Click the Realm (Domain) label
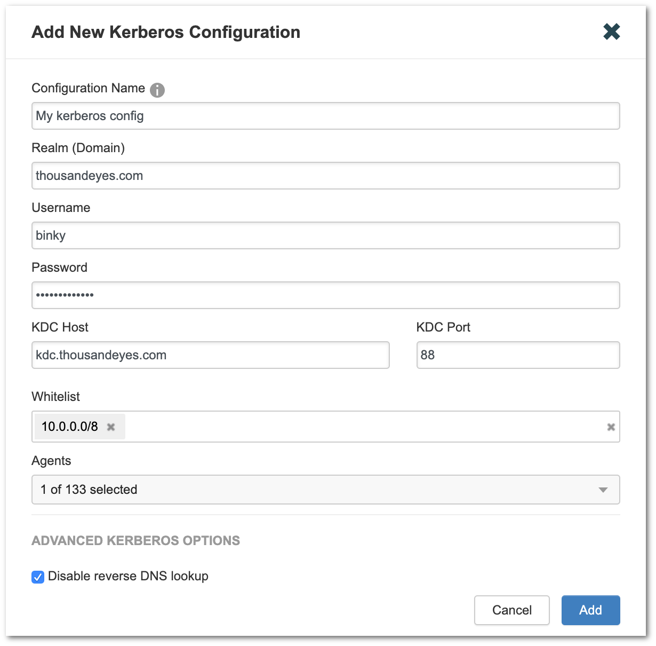The image size is (656, 646). coord(78,148)
